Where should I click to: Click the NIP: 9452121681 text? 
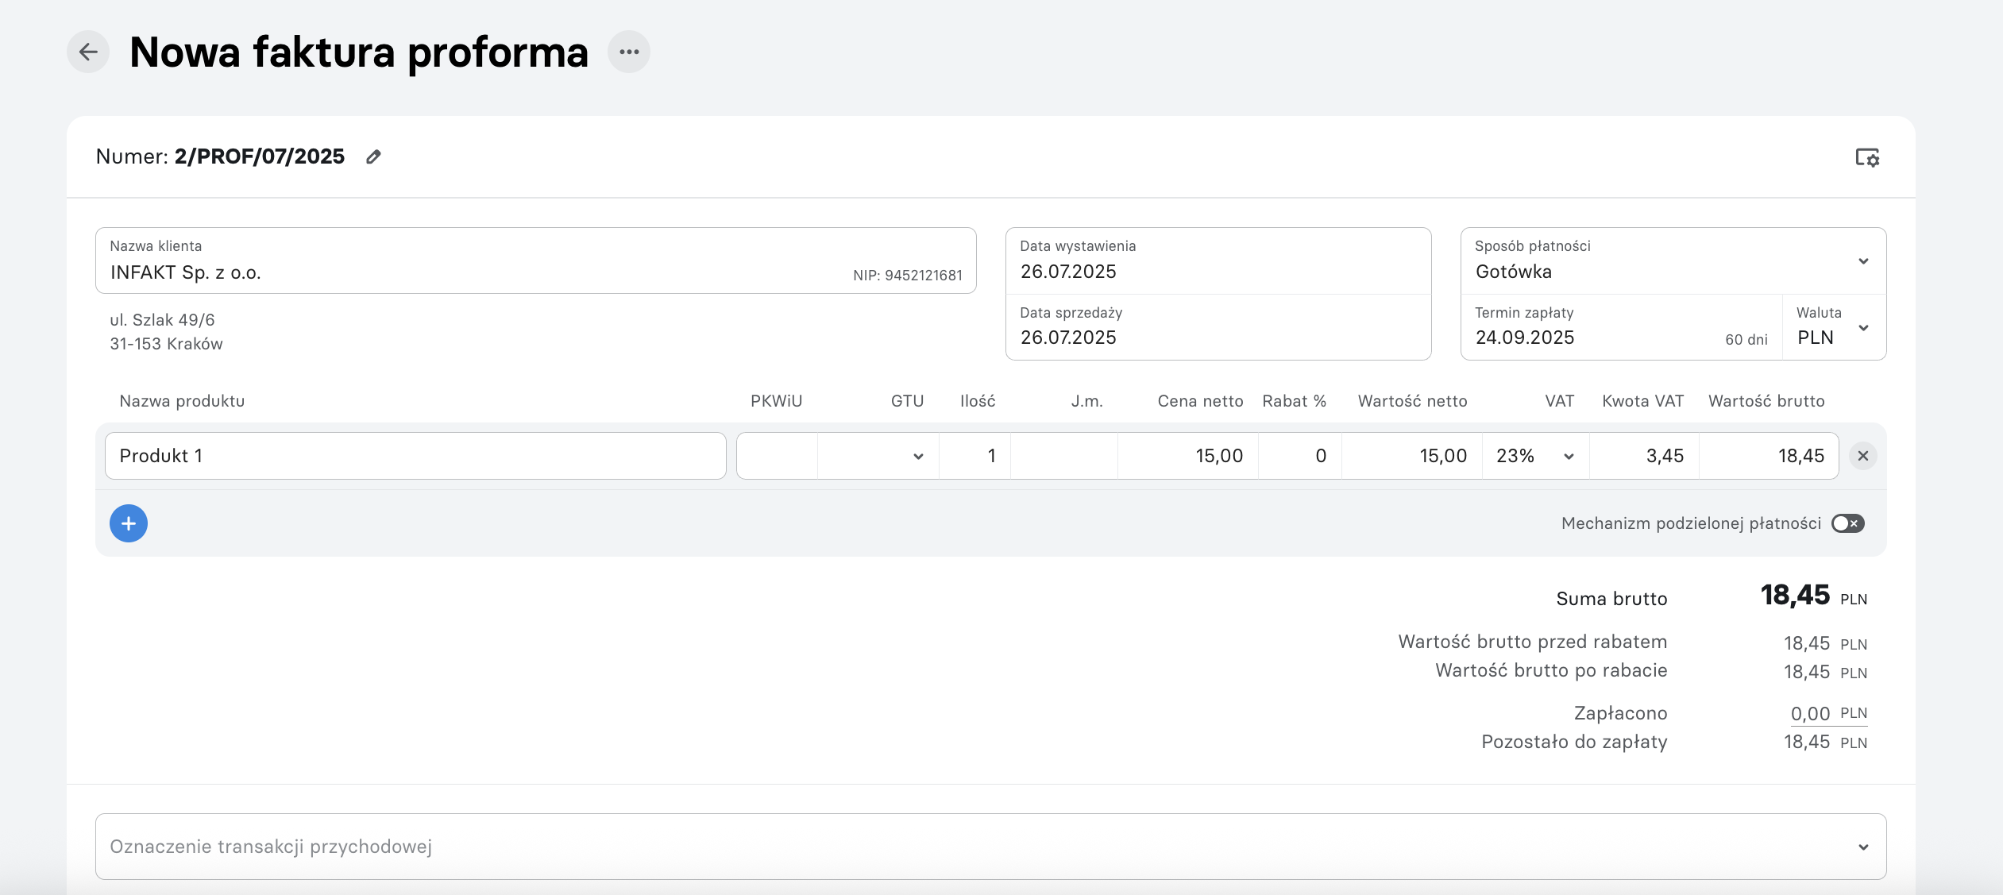point(908,276)
